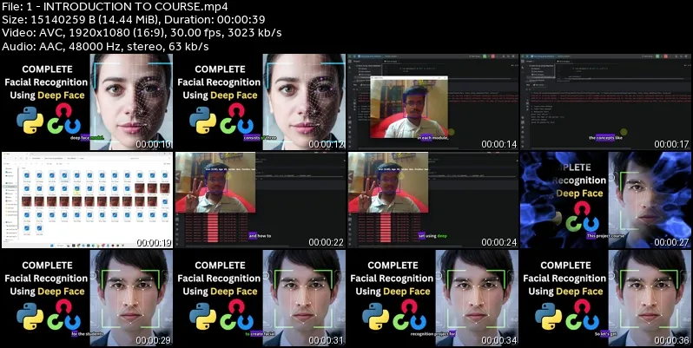This screenshot has width=693, height=348.
Task: Select the thumbnail stamped 00:00:29
Action: pyautogui.click(x=87, y=298)
